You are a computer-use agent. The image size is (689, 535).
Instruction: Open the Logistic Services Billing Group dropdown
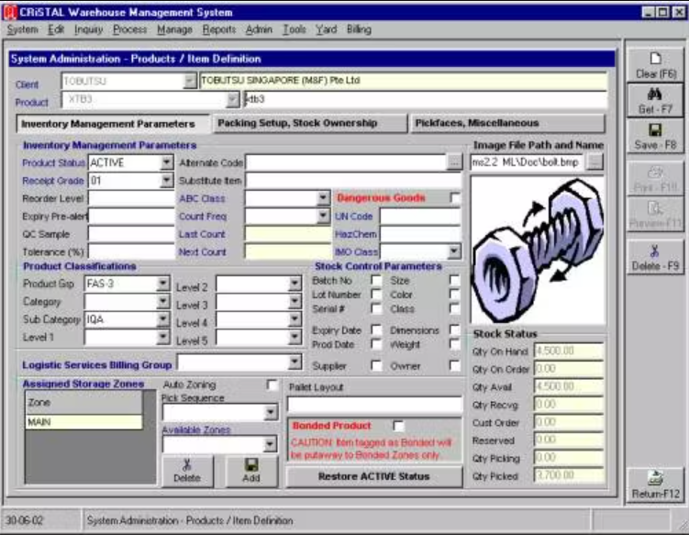point(294,362)
